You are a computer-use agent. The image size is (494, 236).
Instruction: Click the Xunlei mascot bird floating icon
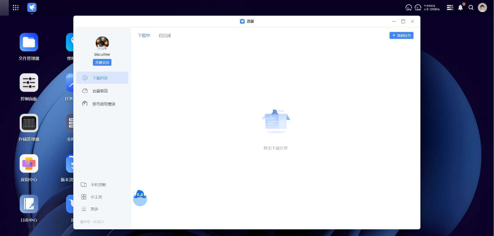coord(140,198)
